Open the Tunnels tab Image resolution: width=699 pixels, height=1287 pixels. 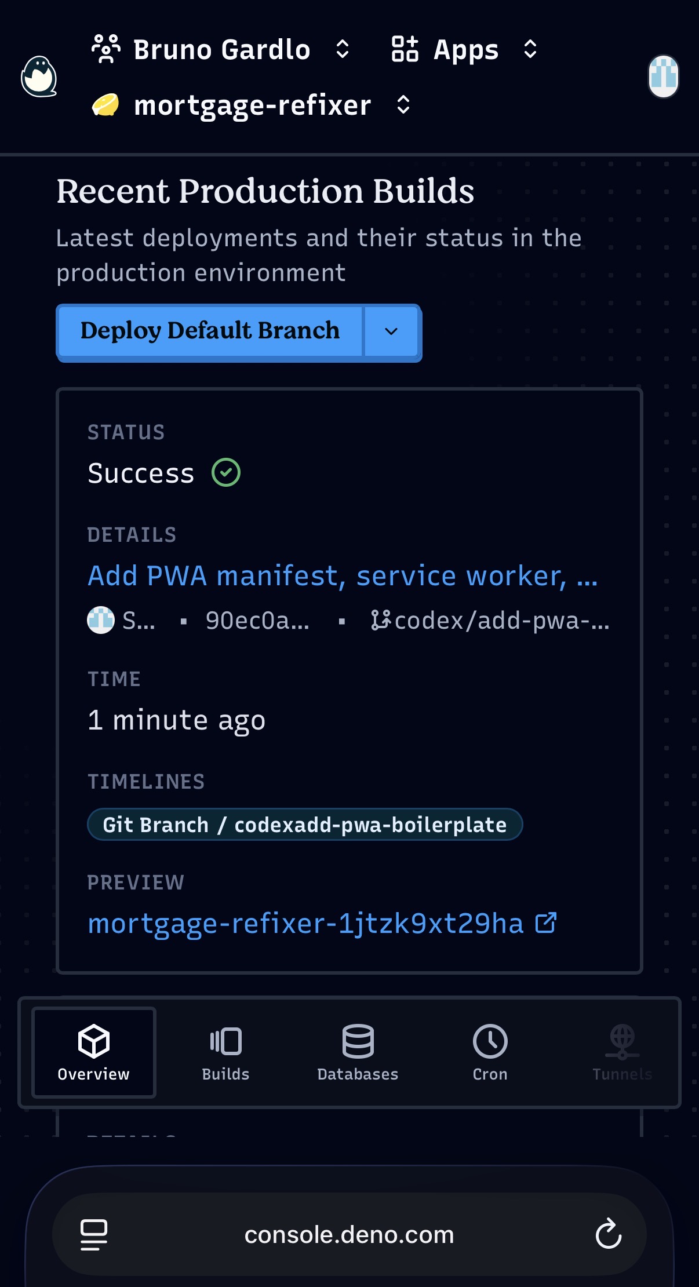click(622, 1052)
